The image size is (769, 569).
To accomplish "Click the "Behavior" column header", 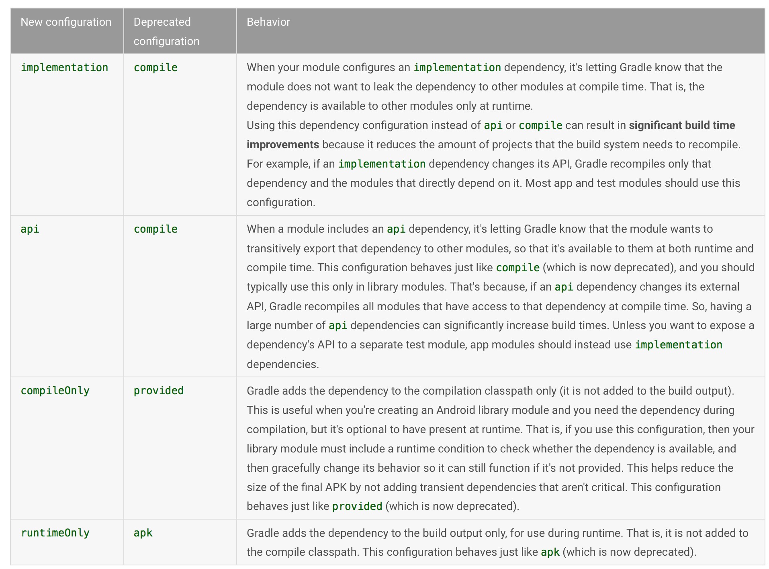I will click(x=268, y=22).
